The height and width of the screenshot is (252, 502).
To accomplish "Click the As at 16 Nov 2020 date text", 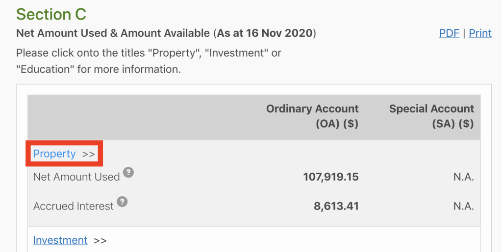I will tap(265, 33).
